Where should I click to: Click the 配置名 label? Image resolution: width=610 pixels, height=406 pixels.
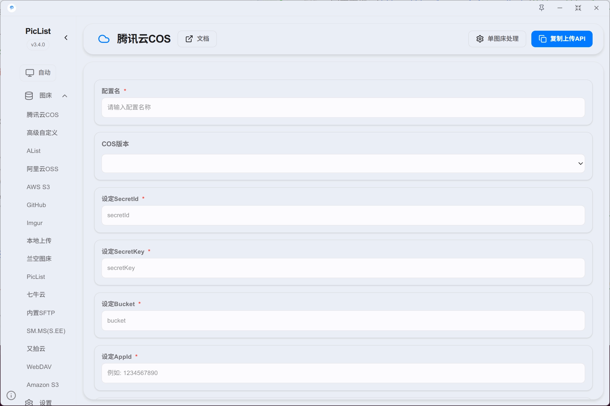[111, 91]
